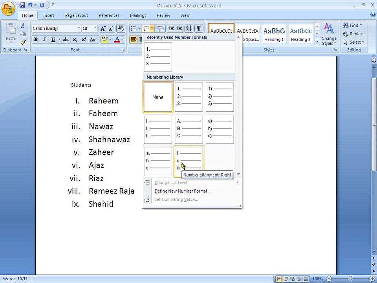Decrease the paragraph indent

click(x=171, y=28)
